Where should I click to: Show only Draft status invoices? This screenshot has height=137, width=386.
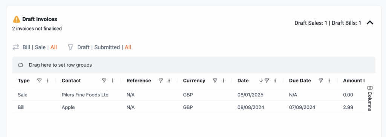83,47
